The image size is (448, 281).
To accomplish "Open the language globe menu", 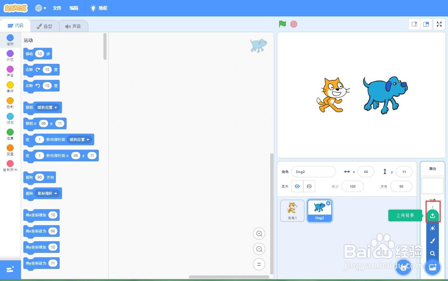I will [x=41, y=8].
